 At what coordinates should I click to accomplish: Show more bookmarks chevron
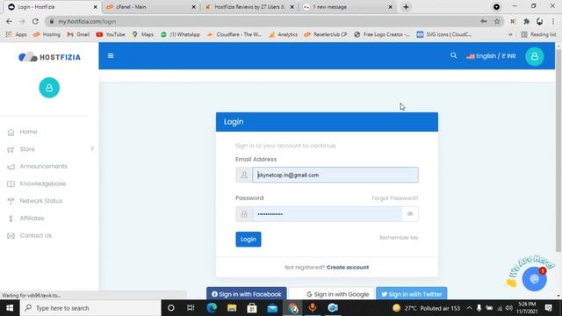click(x=510, y=34)
